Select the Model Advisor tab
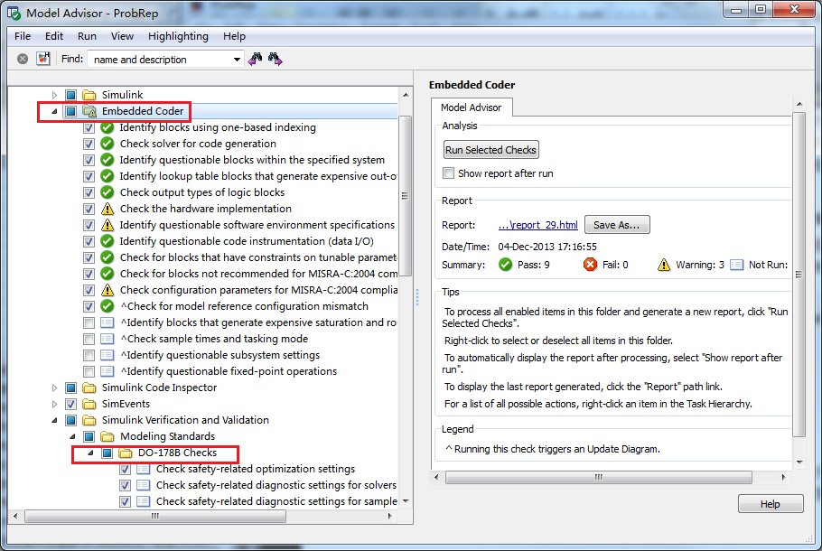The height and width of the screenshot is (551, 822). [472, 107]
